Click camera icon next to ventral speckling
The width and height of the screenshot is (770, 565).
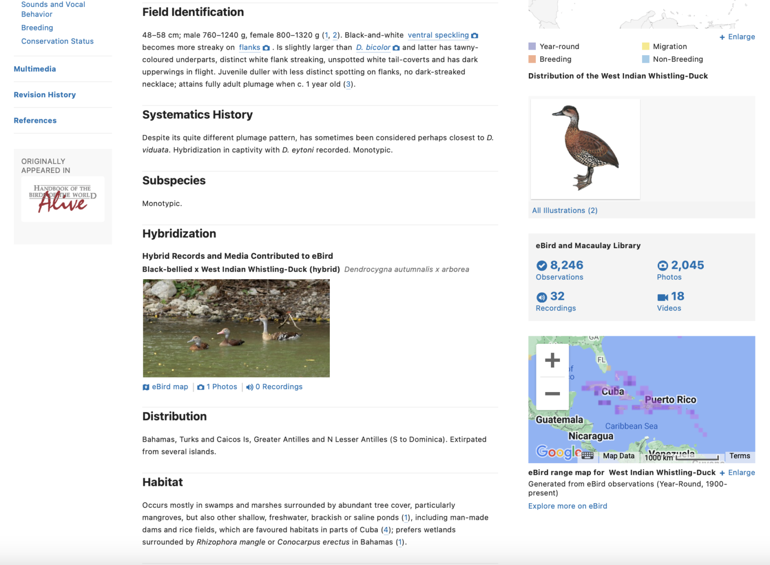(474, 36)
